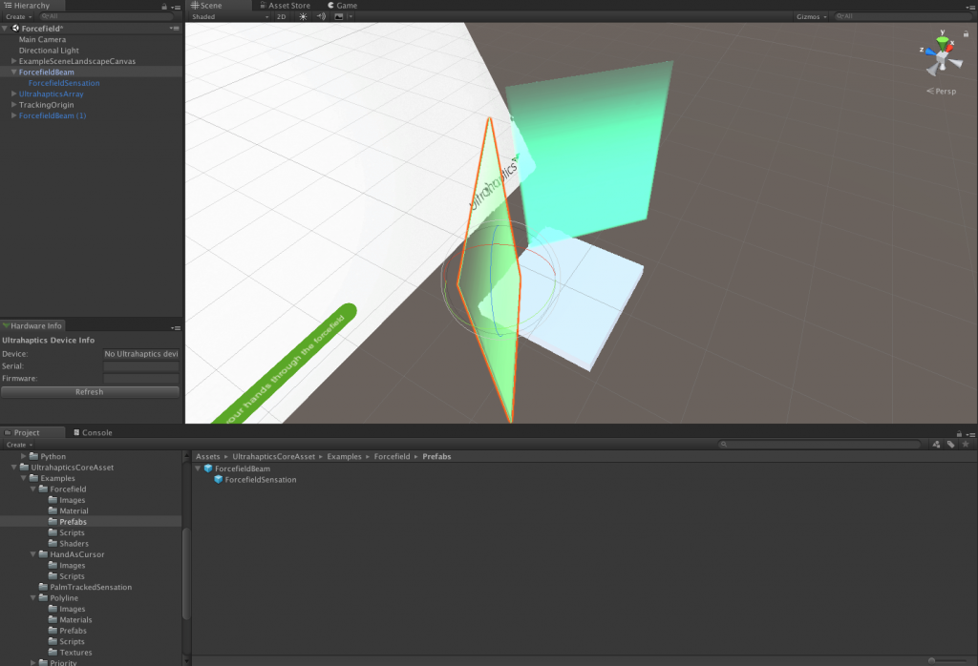Click the center cube of the orientation gizmo
978x666 pixels.
(x=942, y=57)
